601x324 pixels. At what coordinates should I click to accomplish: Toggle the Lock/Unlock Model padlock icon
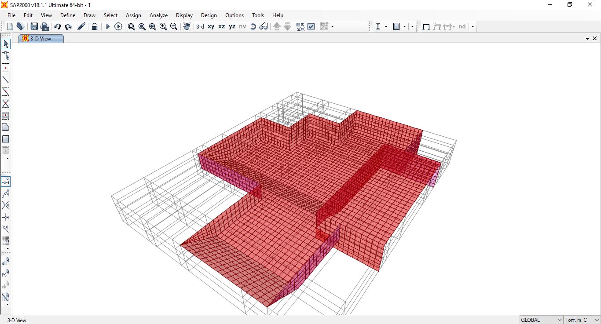[95, 26]
